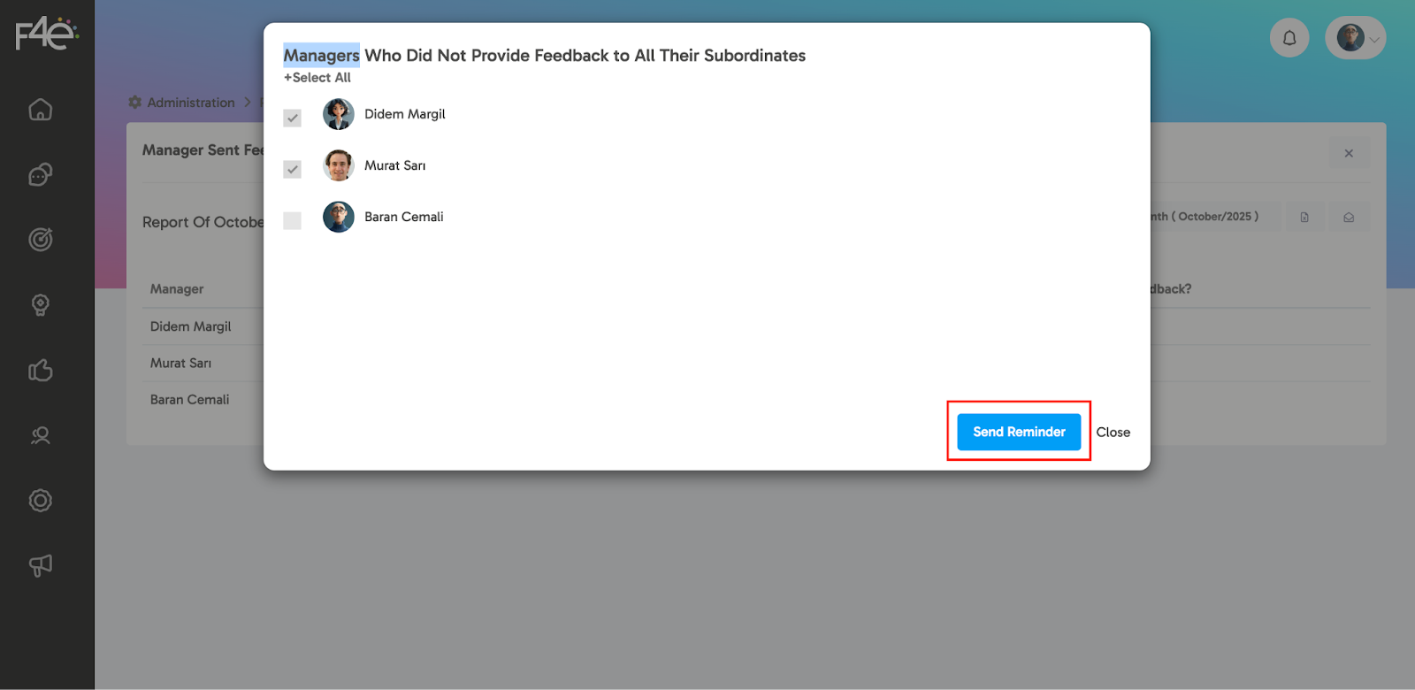Screen dimensions: 1415x690
Task: Click Baran Cemali's avatar in list
Action: click(339, 217)
